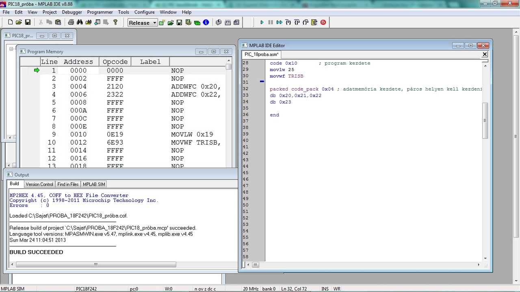Open the Programmer menu
The width and height of the screenshot is (520, 292).
(x=100, y=12)
